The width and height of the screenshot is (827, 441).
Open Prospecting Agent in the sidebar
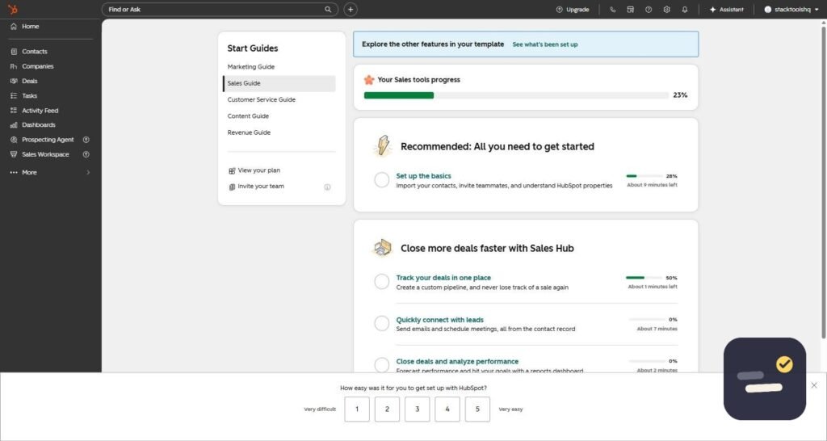(x=48, y=140)
